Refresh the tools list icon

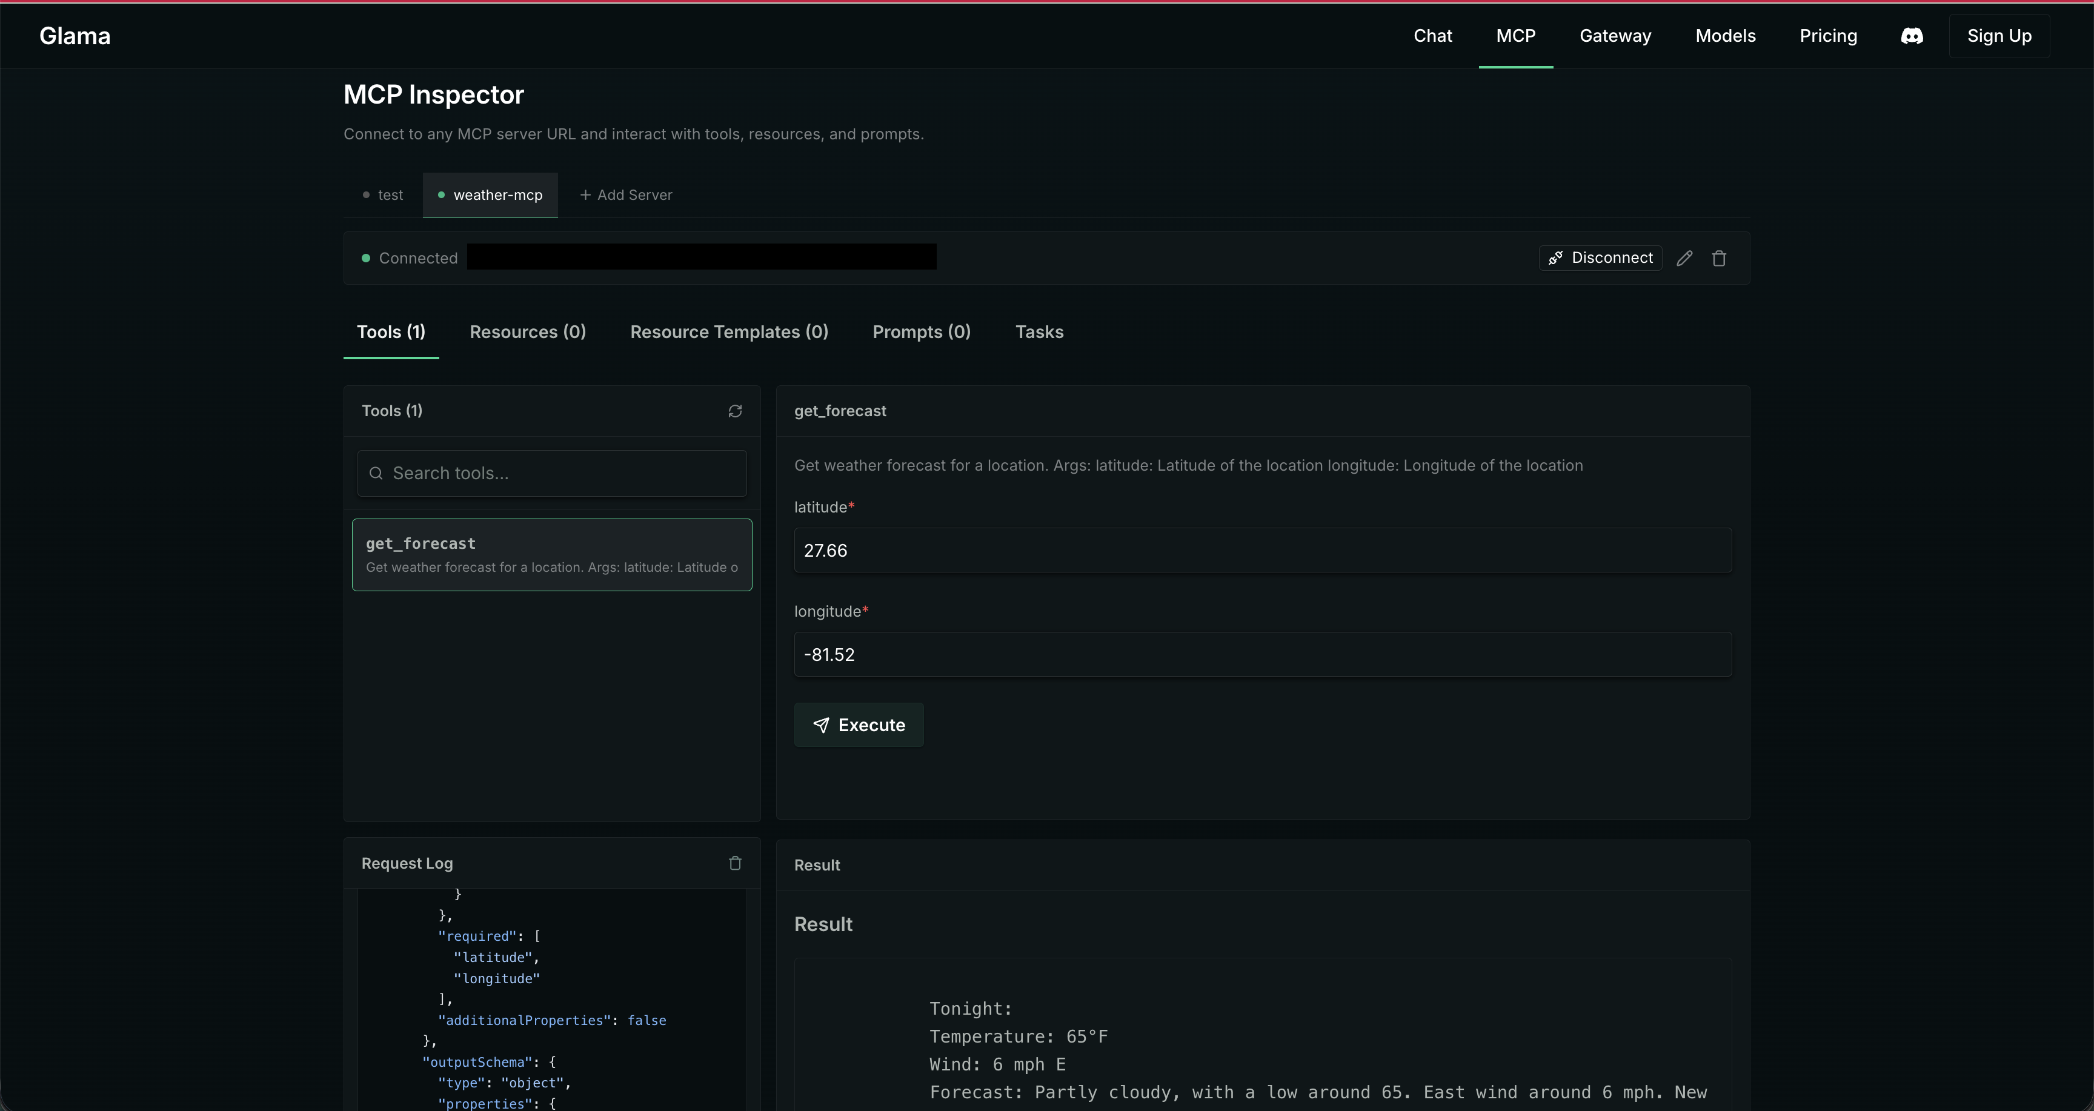point(735,411)
